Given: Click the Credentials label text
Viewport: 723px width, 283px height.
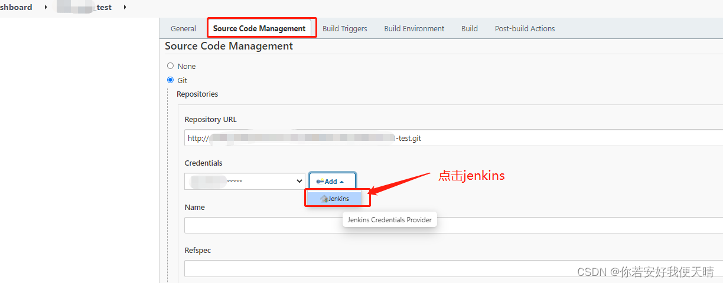Looking at the screenshot, I should click(x=203, y=163).
